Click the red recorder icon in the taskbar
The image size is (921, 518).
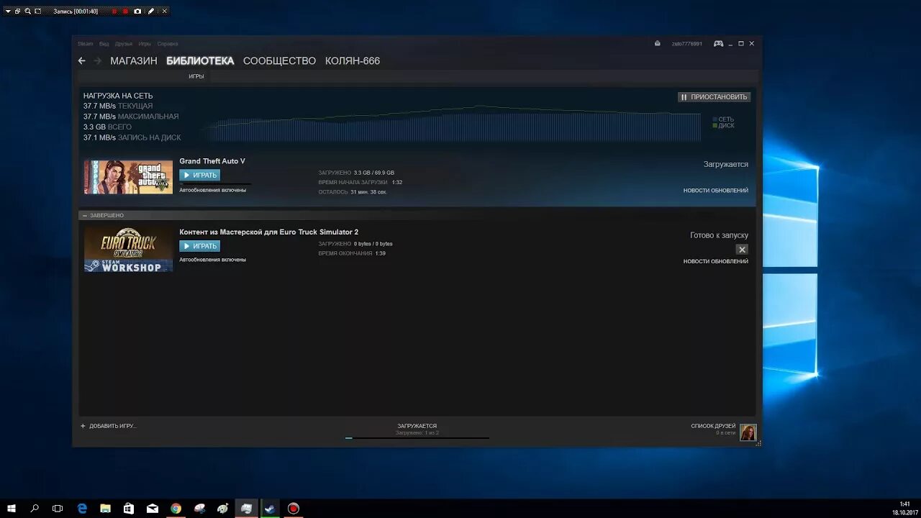pos(293,509)
